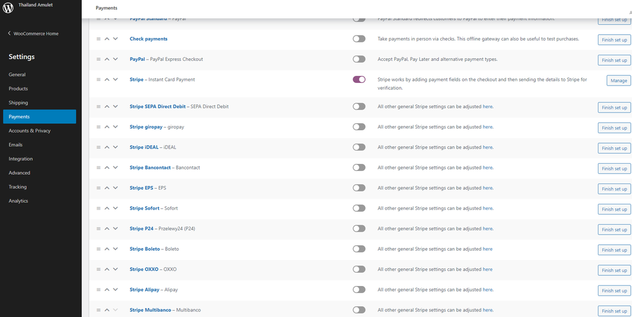Move Stripe SEPA Direct Debit down
Viewport: 632px width, 317px height.
tap(115, 106)
